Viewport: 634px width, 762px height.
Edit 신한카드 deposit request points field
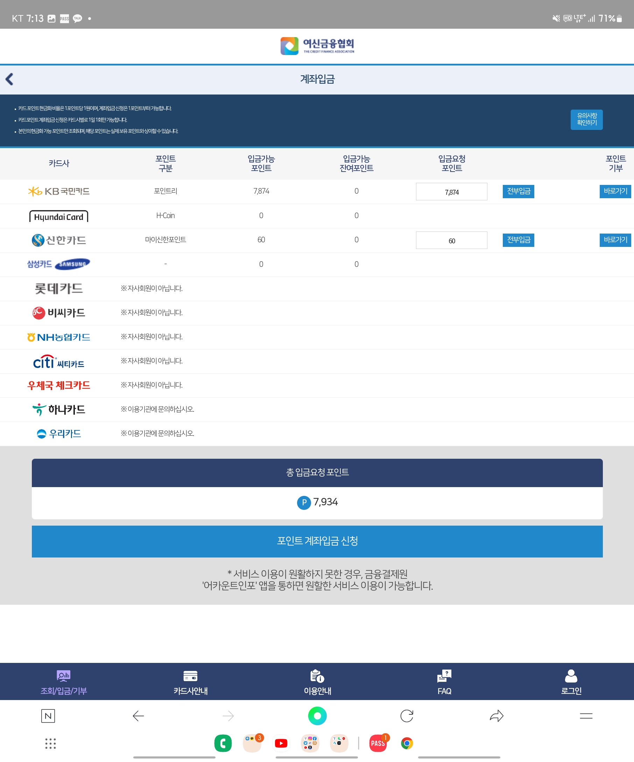coord(451,240)
